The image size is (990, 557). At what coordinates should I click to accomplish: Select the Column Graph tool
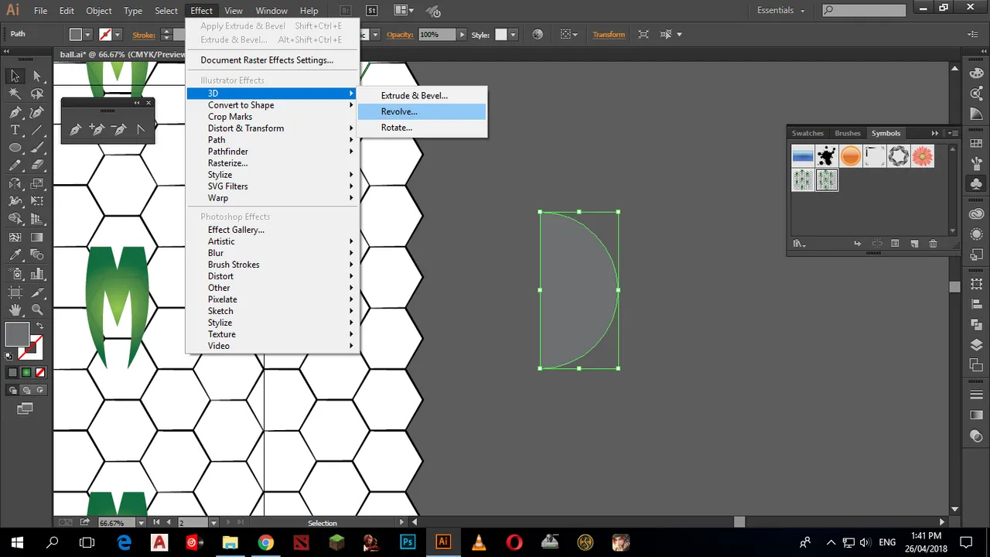click(x=37, y=273)
